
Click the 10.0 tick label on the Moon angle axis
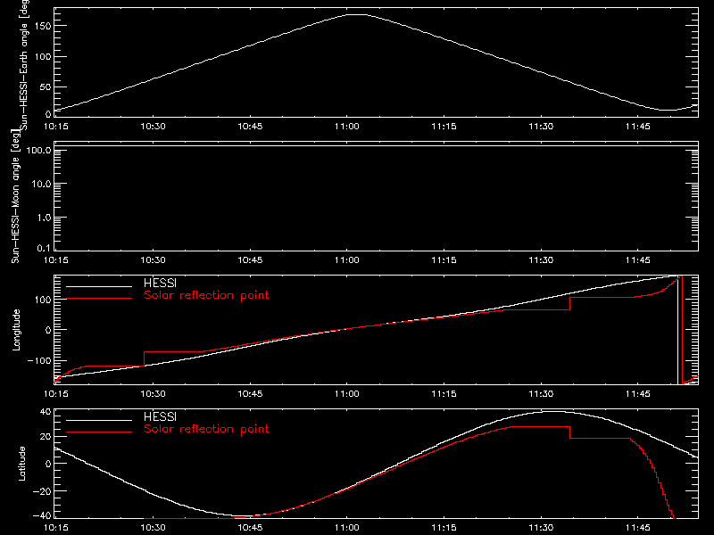click(x=41, y=184)
